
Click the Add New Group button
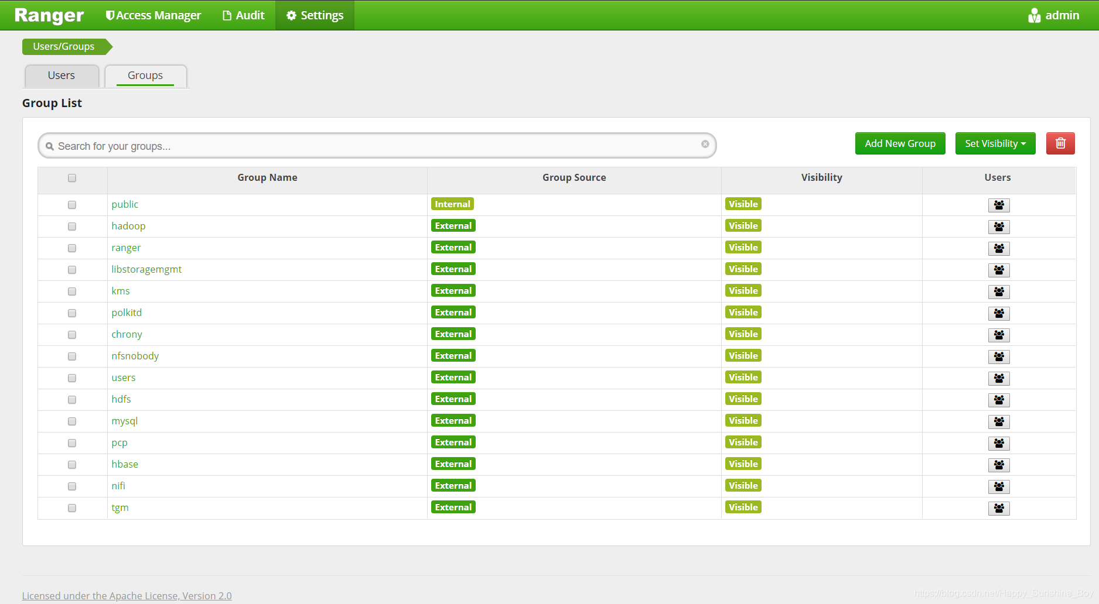pyautogui.click(x=900, y=143)
